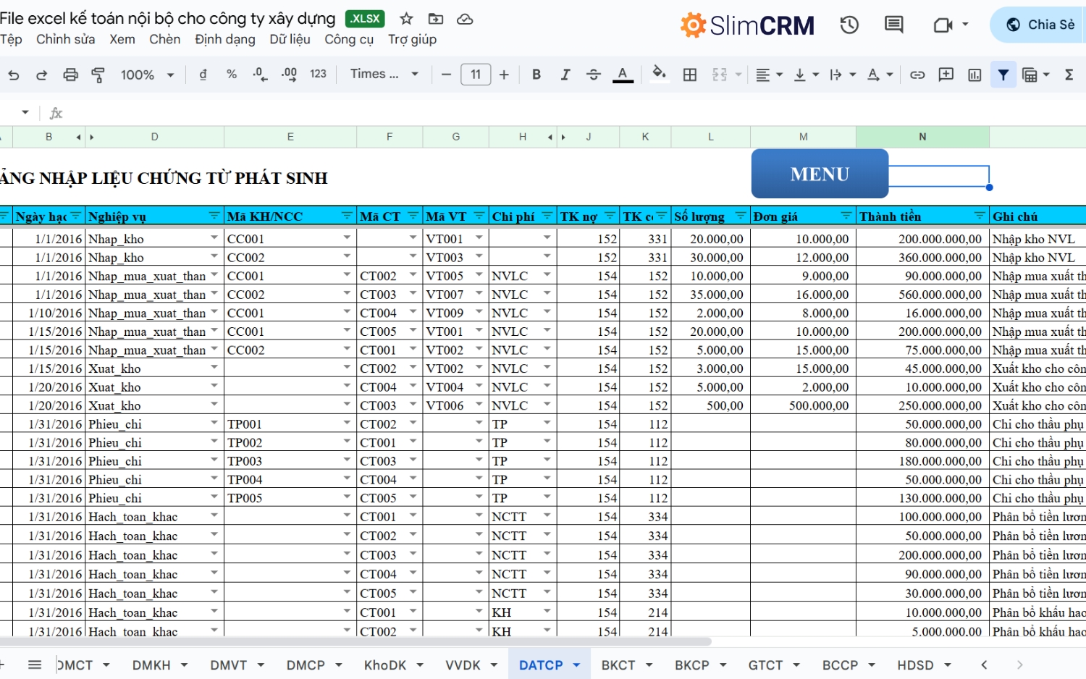The width and height of the screenshot is (1086, 679).
Task: Open the 123 number formats button
Action: 318,74
